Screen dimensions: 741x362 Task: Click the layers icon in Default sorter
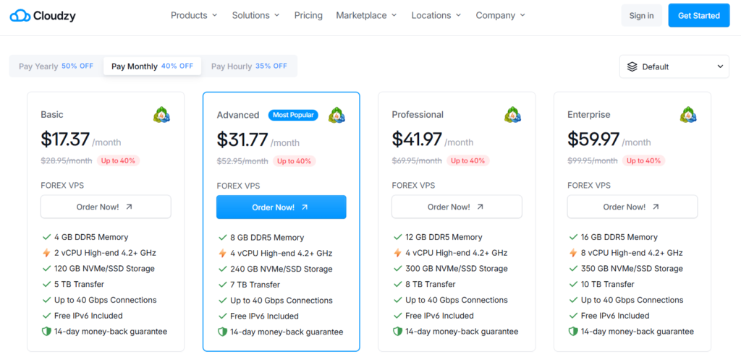(x=632, y=66)
